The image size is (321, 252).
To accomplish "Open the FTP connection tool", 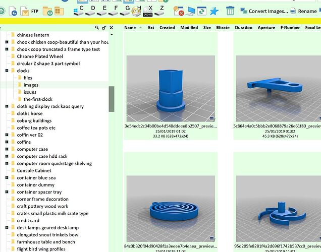I will coord(35,11).
